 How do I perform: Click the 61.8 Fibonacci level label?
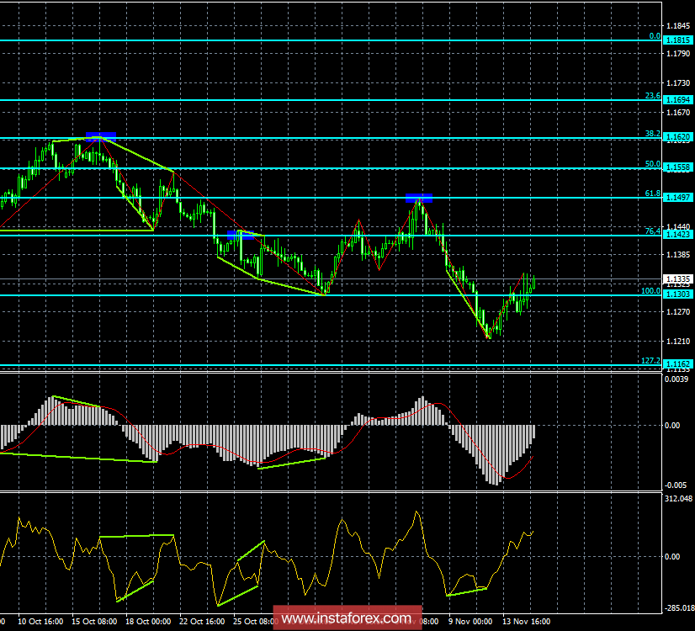[652, 194]
